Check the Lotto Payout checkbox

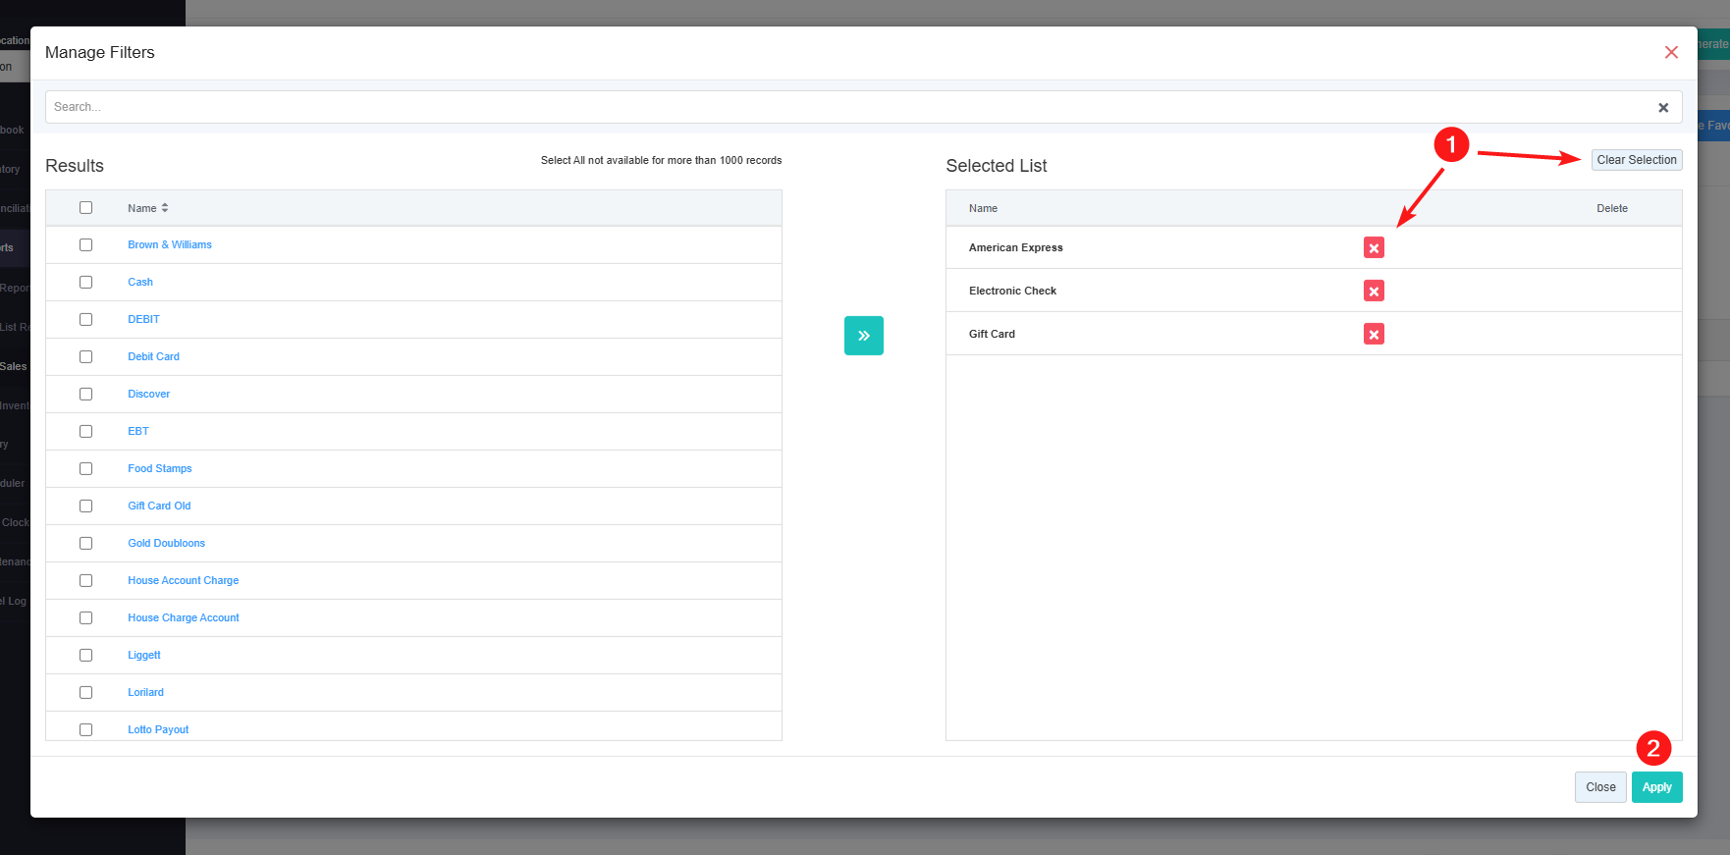[x=86, y=729]
